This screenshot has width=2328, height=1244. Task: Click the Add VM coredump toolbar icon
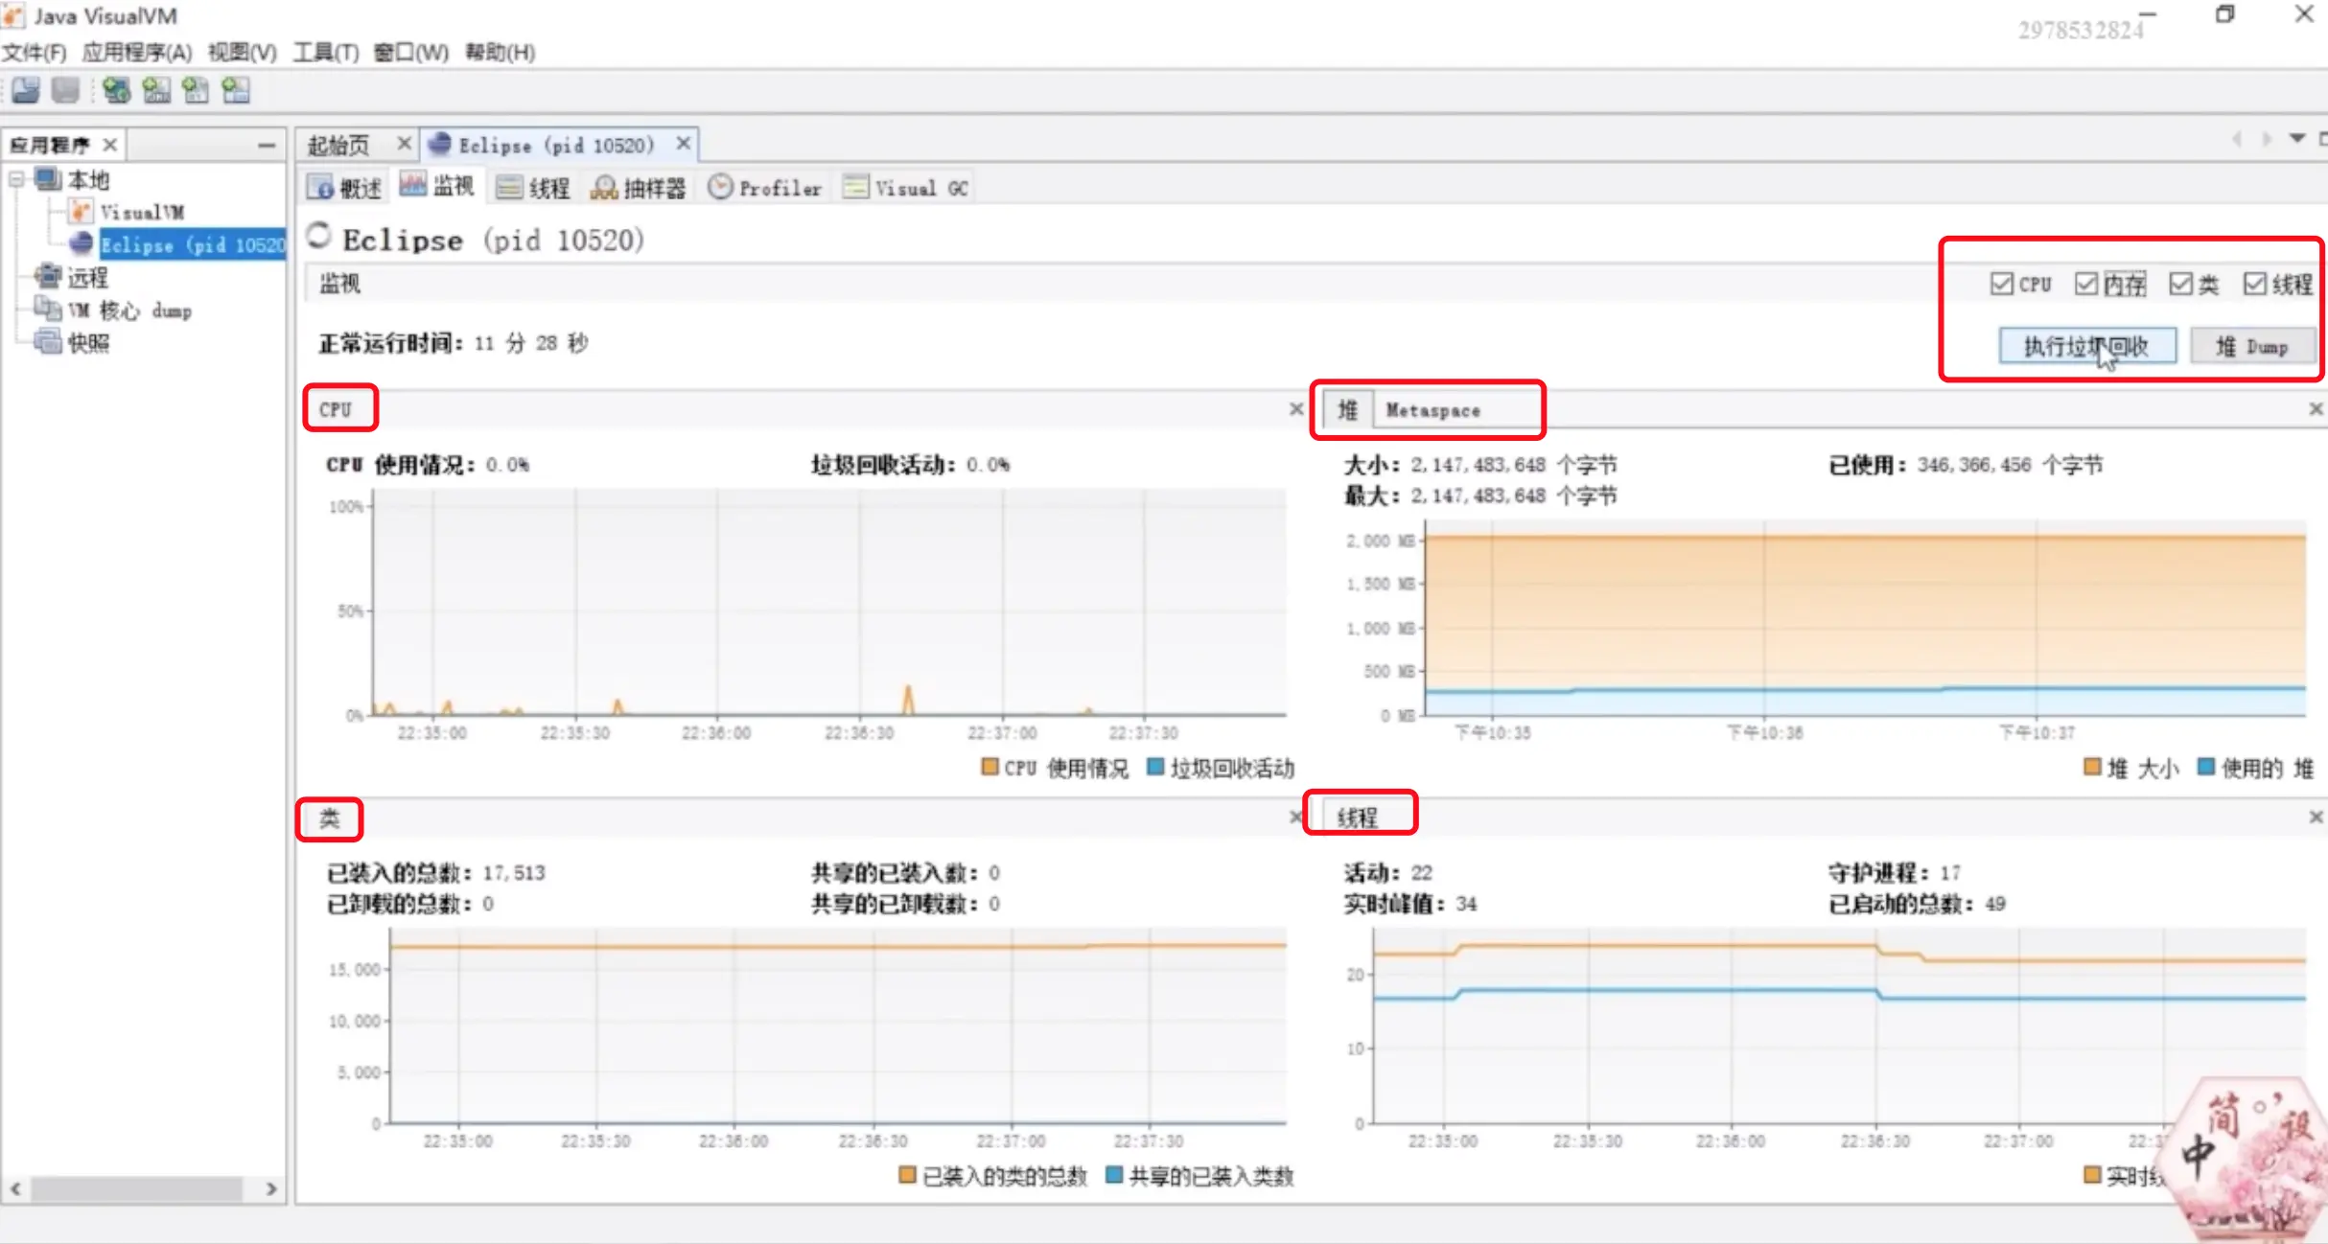click(196, 90)
